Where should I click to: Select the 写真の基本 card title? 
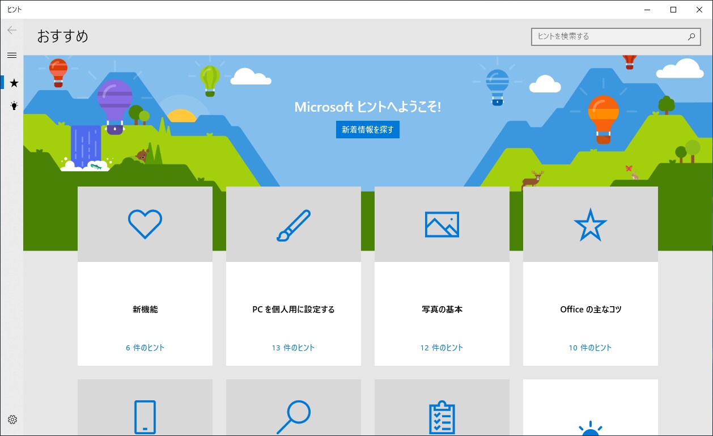pos(442,310)
